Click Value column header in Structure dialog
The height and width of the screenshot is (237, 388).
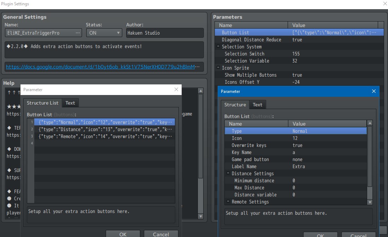point(327,124)
